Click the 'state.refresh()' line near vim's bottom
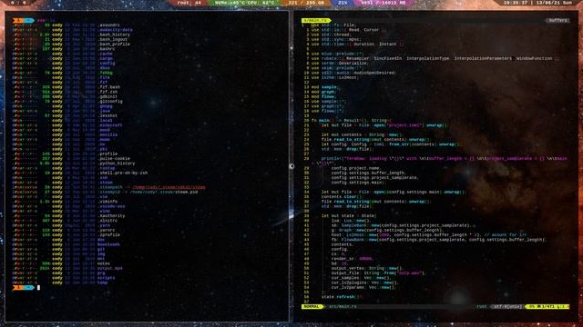583x327 pixels. pos(343,297)
